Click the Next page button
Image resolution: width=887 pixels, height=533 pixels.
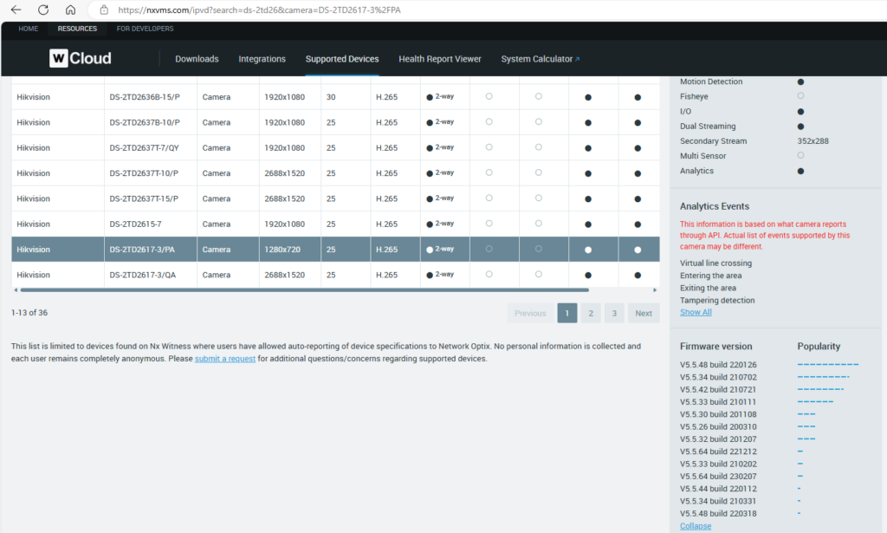[x=644, y=313]
